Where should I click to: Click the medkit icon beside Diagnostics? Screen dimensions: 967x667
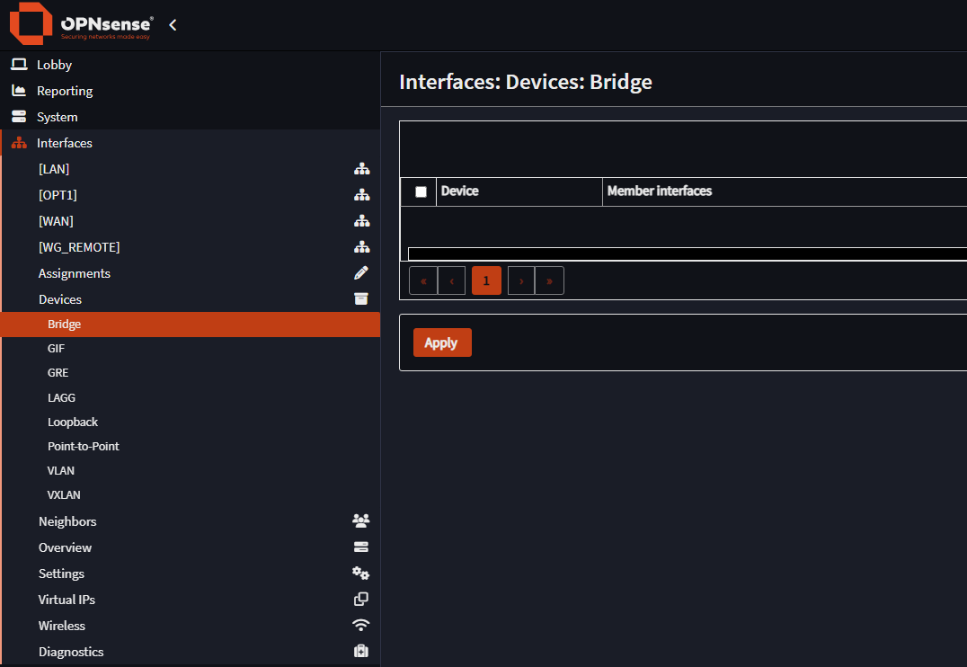(361, 652)
